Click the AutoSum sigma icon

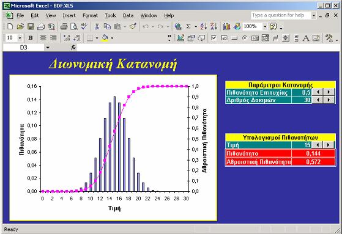click(x=188, y=27)
